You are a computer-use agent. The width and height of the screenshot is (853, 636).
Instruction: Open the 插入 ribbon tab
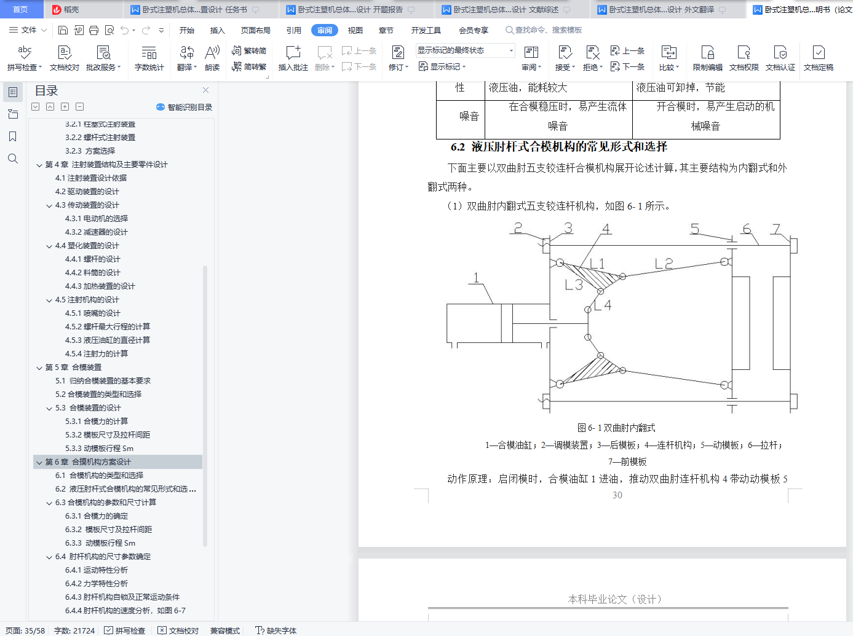tap(217, 30)
